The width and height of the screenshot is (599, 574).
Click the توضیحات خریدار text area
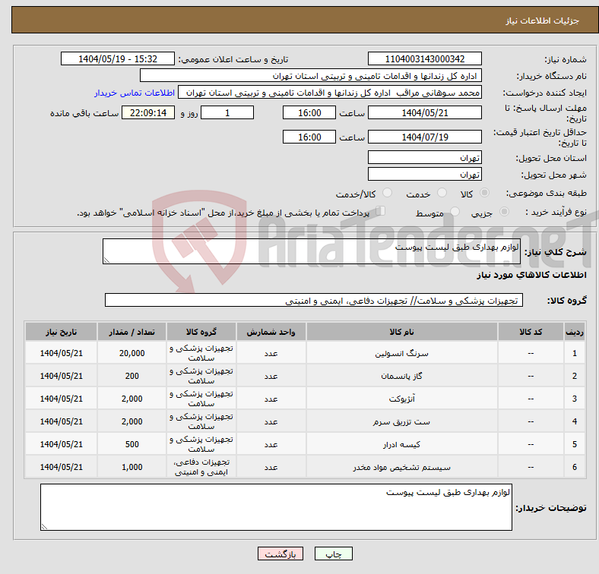(276, 507)
